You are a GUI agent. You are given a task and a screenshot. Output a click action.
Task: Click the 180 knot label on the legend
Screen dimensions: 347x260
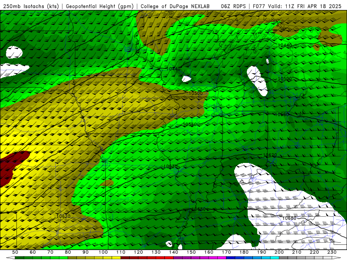244,252
